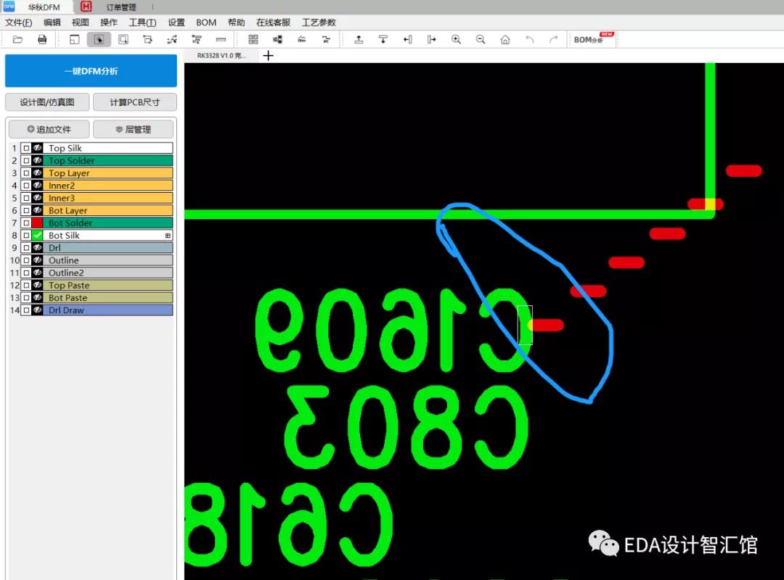Image resolution: width=784 pixels, height=580 pixels.
Task: Click 一键DFM分析 button
Action: pyautogui.click(x=91, y=71)
